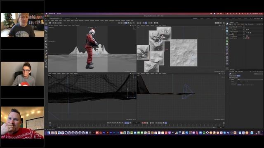This screenshot has height=148, width=264.
Task: Open the Attributes tab in the Attribute Manager
Action: [232, 70]
